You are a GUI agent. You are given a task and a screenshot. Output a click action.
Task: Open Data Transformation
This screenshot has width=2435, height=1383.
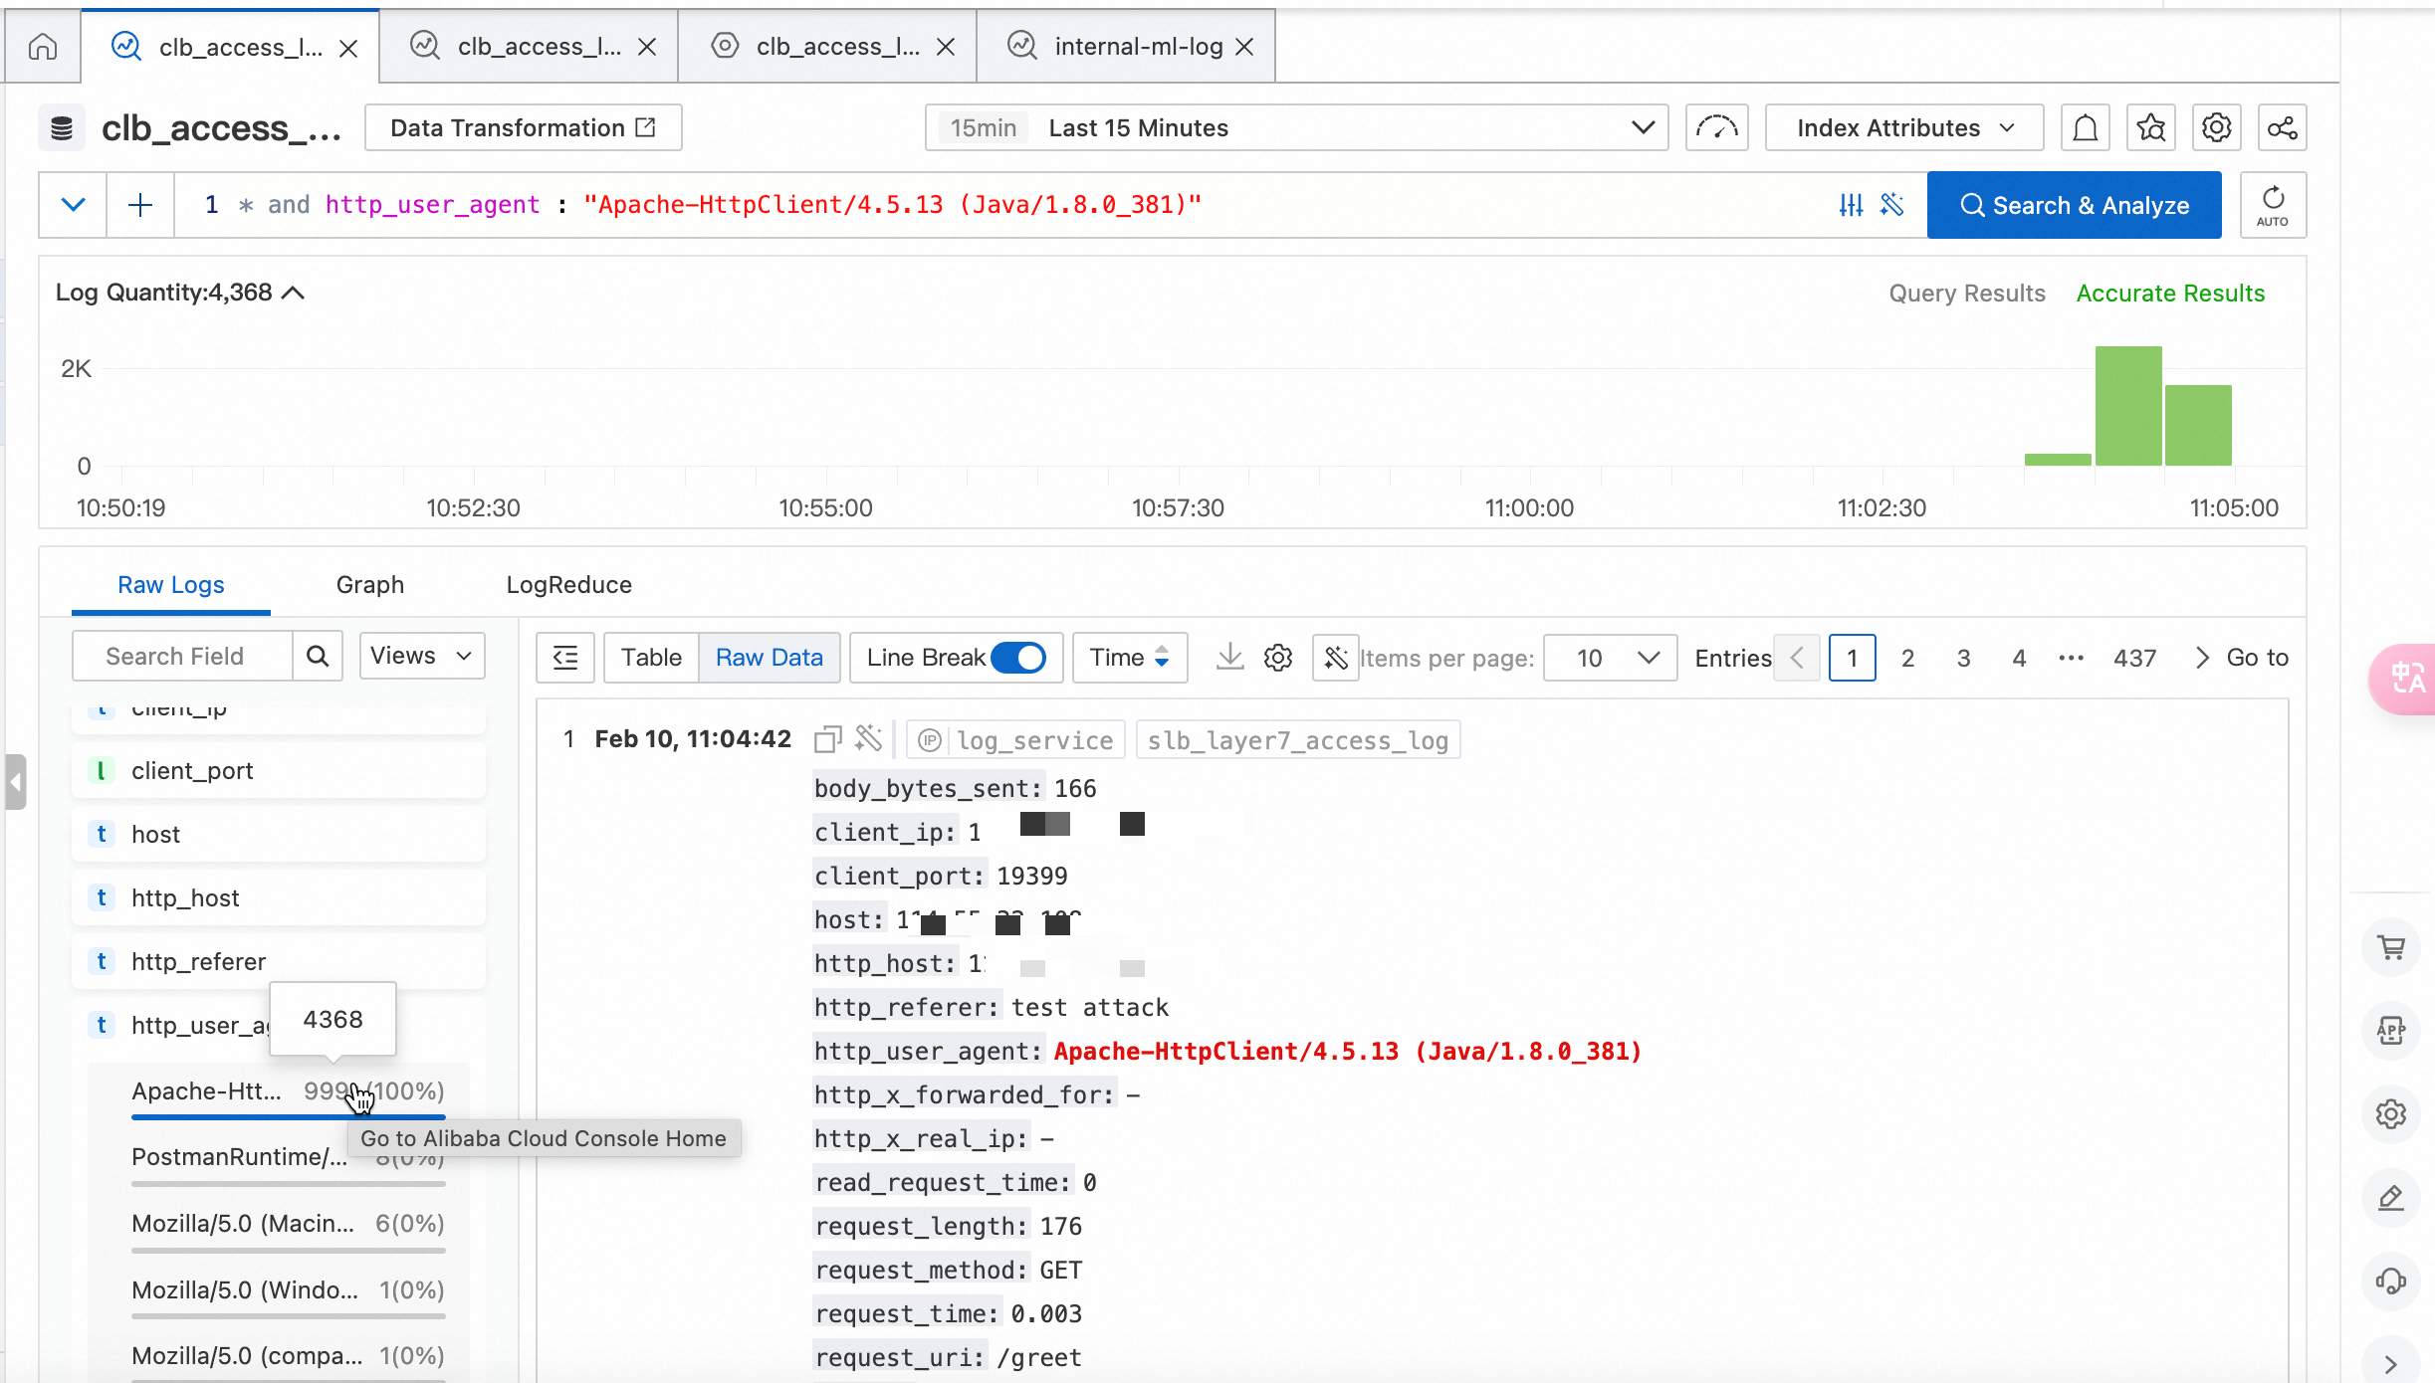pos(522,127)
